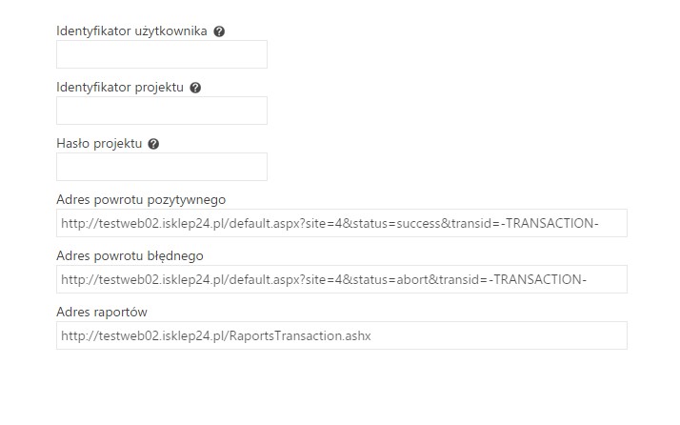Show the Identyfikator projektu help tooltip icon
The width and height of the screenshot is (680, 425).
[195, 88]
